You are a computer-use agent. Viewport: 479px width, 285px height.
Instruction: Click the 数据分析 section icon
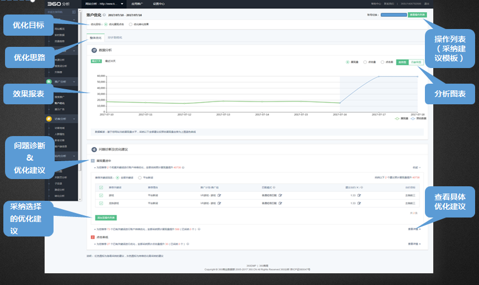(x=94, y=50)
